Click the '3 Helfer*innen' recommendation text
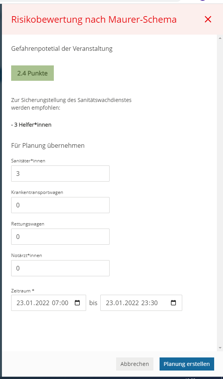 [31, 125]
